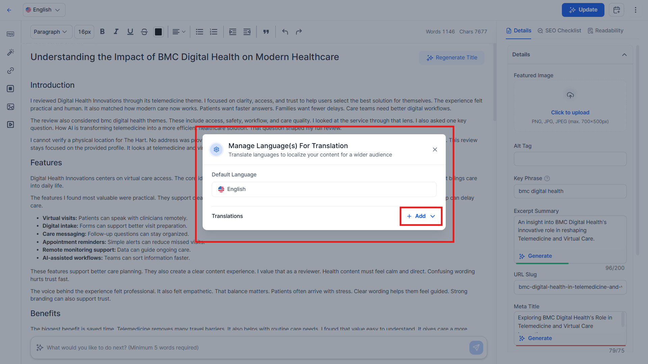Switch to the Details tab
The width and height of the screenshot is (648, 364).
tap(518, 31)
